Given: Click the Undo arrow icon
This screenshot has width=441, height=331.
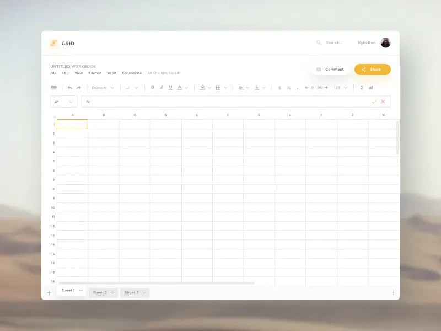Looking at the screenshot, I should (69, 87).
